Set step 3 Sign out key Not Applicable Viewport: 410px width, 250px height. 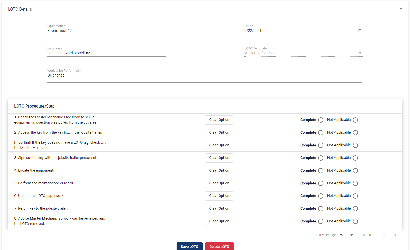[355, 158]
